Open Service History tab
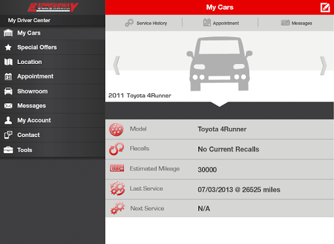Screen dimensions: 334x244 [146, 23]
